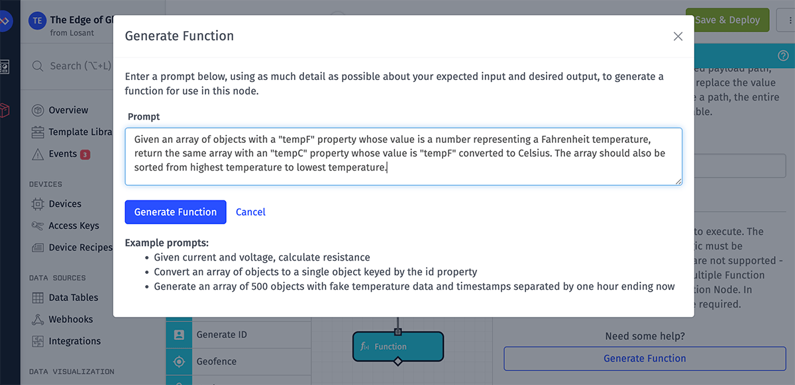
Task: Click the Data Tables icon
Action: tap(38, 298)
